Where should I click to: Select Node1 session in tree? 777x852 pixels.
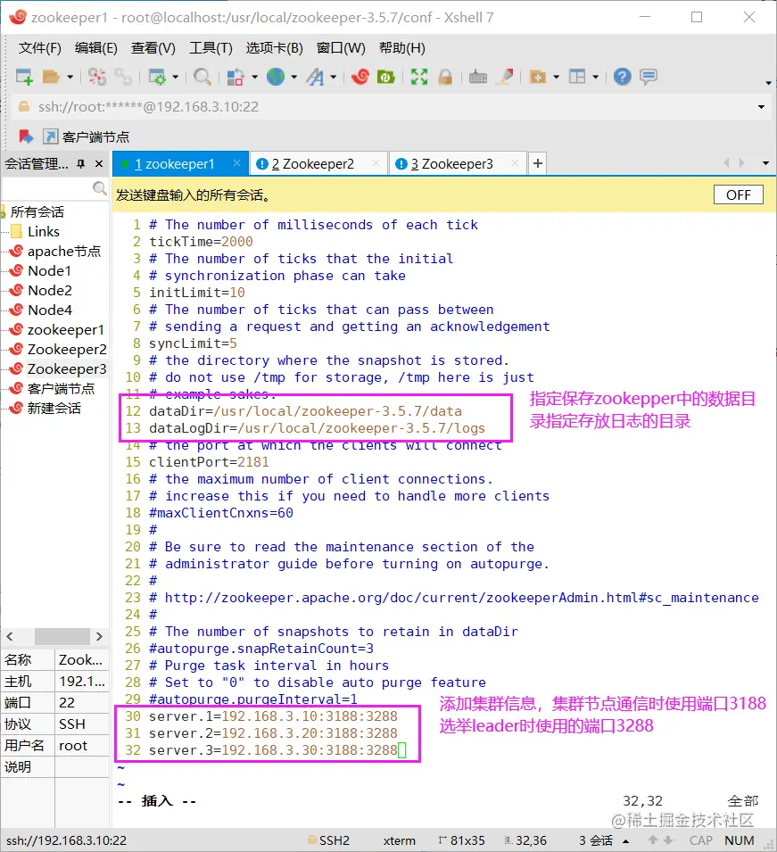[49, 270]
